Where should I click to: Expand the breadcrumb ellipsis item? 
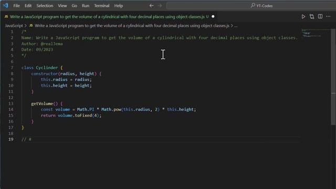tap(236, 26)
